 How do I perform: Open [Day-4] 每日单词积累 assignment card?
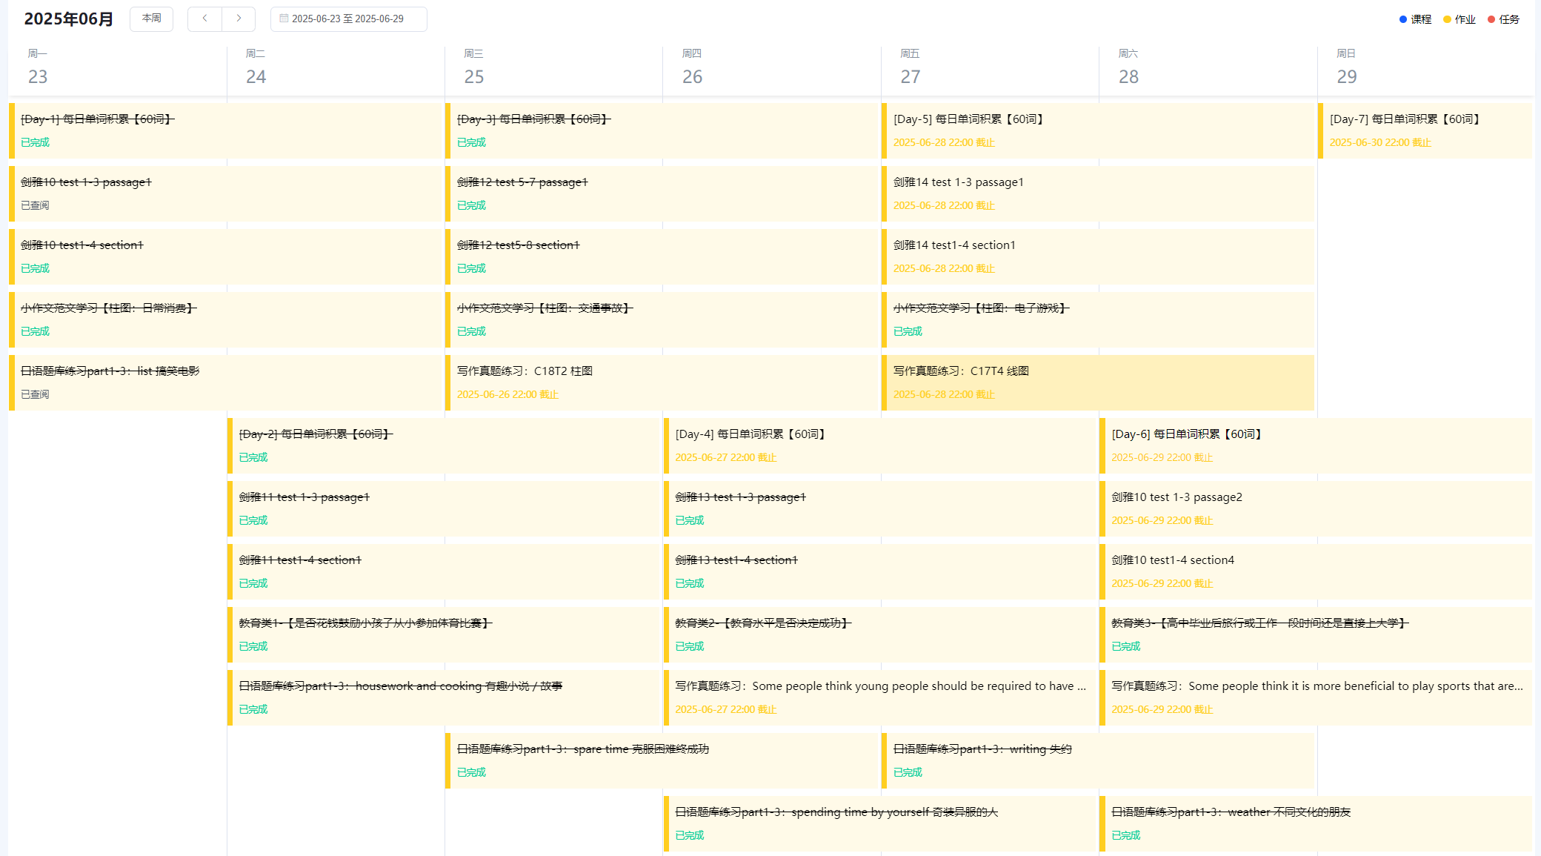tap(879, 445)
